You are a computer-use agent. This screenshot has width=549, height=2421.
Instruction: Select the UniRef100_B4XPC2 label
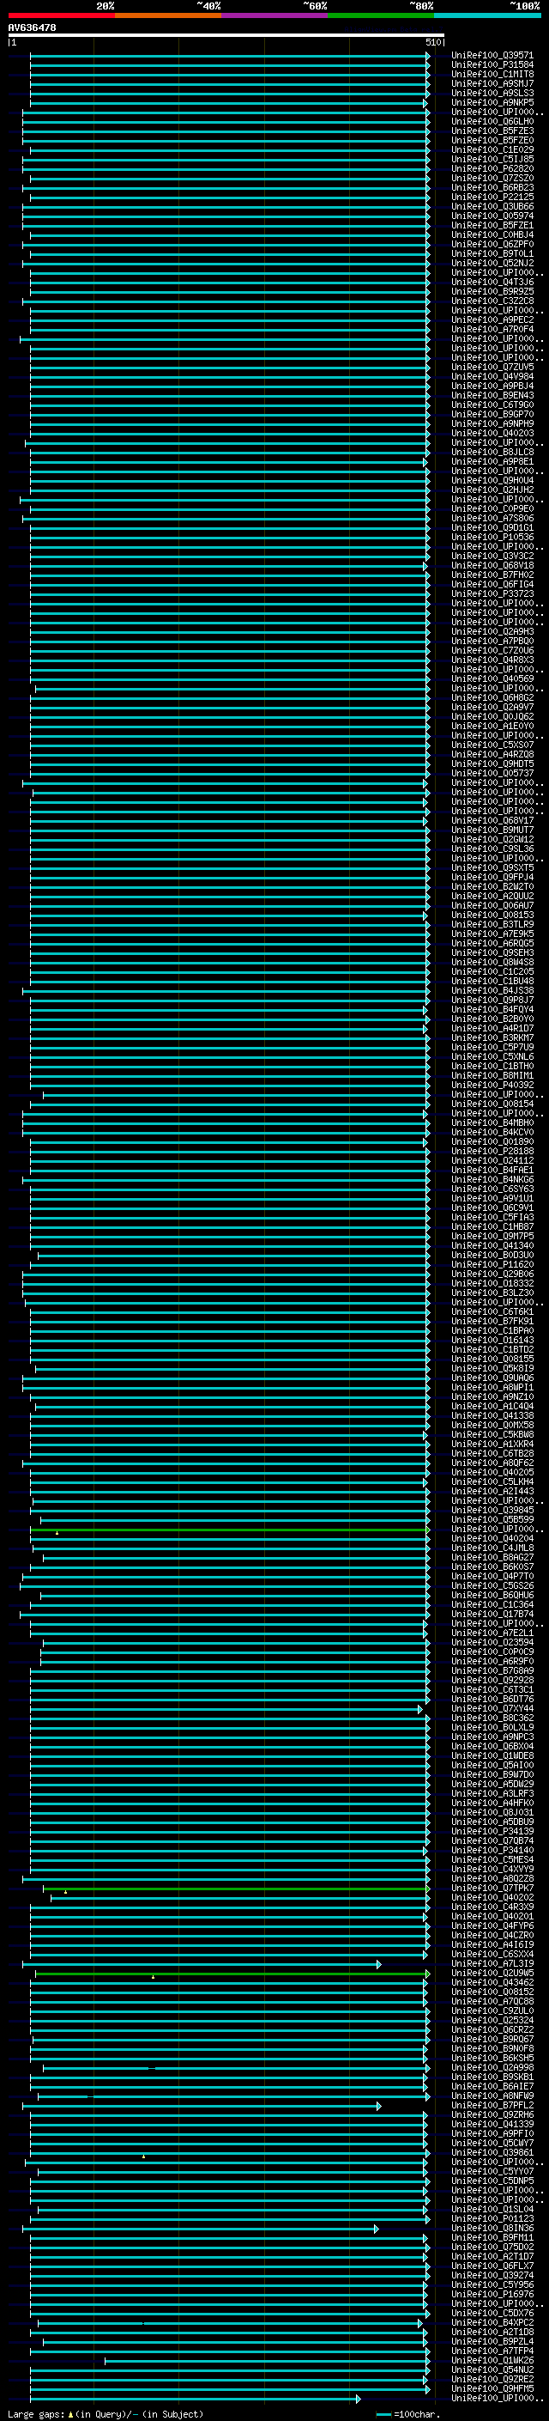[492, 2322]
